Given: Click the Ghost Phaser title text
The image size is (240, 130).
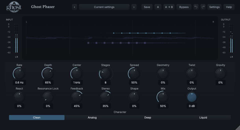Looking at the screenshot, I should [43, 7].
